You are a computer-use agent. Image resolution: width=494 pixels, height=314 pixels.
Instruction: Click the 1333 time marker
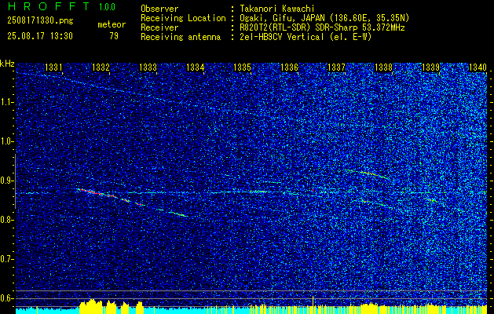click(x=148, y=67)
